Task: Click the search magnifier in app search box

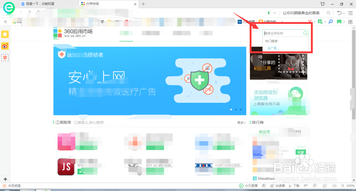Action: [x=305, y=33]
